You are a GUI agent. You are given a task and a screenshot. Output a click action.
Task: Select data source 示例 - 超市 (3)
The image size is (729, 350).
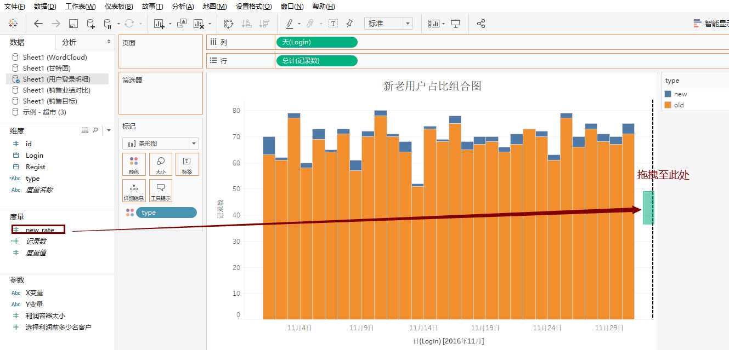[44, 112]
